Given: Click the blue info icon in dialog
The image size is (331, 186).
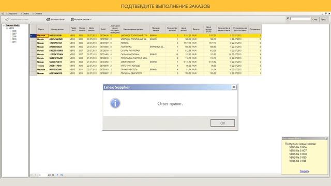Looking at the screenshot, I should [115, 103].
